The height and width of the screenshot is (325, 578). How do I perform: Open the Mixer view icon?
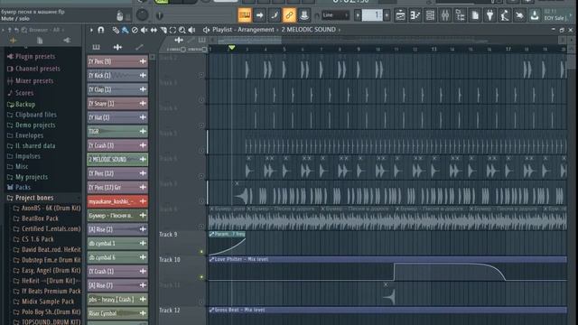pos(445,15)
